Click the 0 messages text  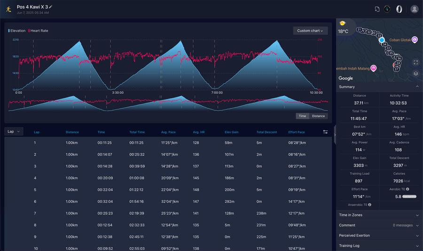(x=402, y=225)
